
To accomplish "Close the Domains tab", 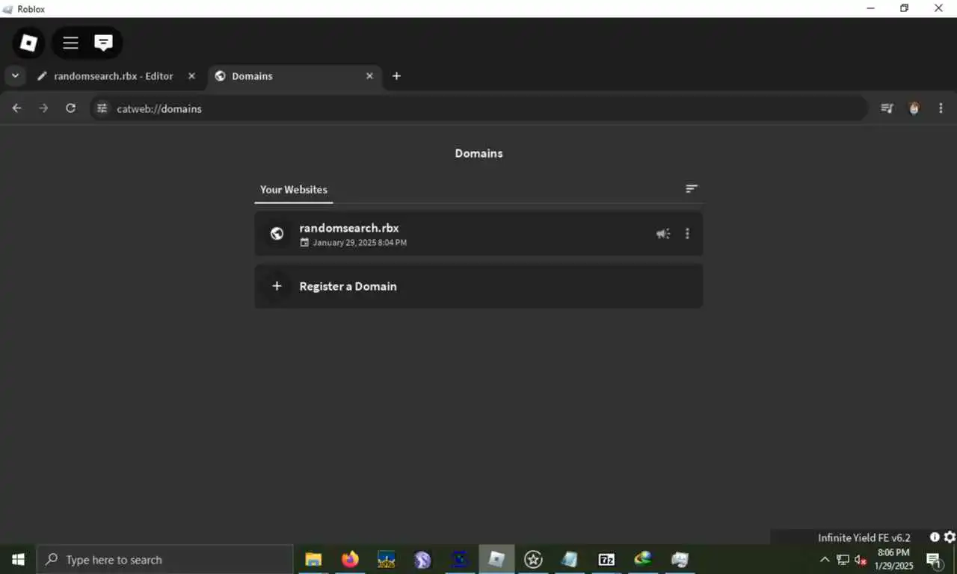I will click(369, 76).
